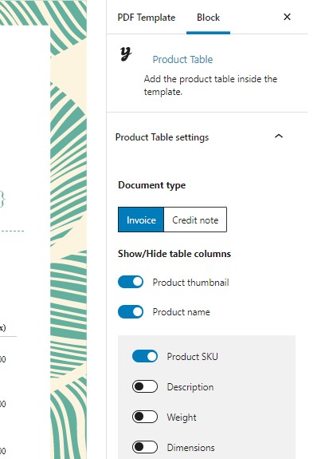Viewport: 329px width, 459px height.
Task: Choose Credit note document type
Action: coord(195,220)
